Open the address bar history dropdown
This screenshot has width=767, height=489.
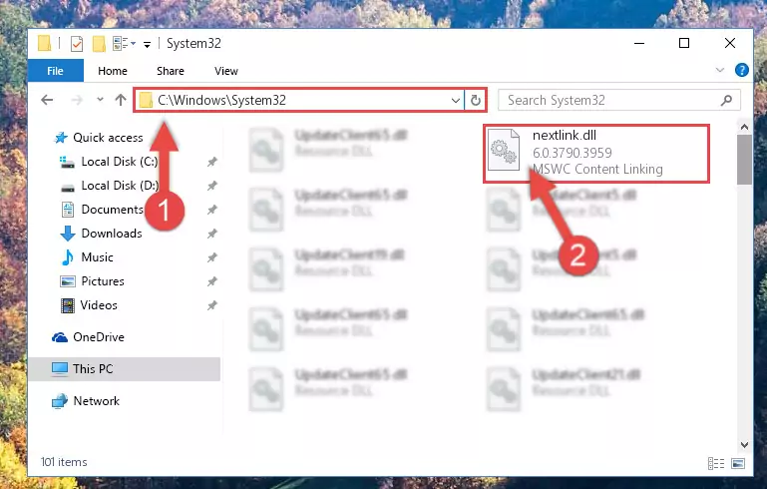click(456, 101)
